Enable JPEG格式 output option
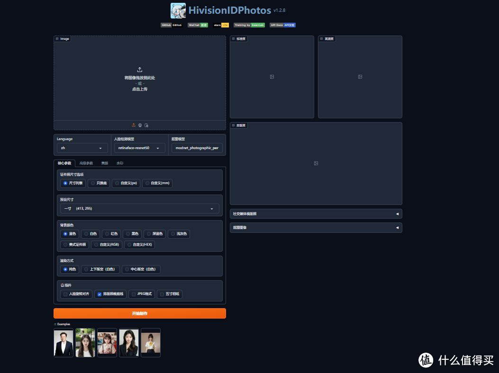 [133, 294]
